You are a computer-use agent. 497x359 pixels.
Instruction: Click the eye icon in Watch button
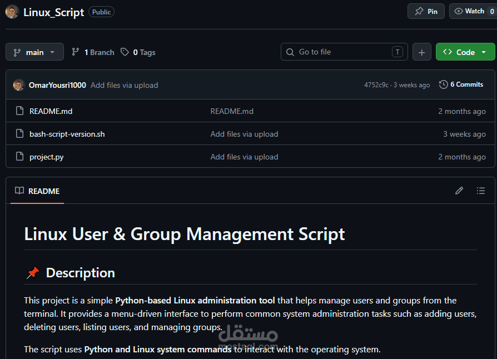(458, 11)
